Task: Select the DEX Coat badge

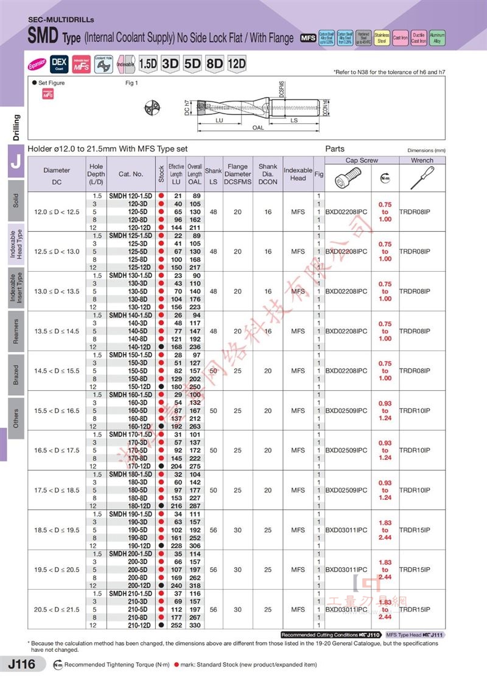Action: 59,64
